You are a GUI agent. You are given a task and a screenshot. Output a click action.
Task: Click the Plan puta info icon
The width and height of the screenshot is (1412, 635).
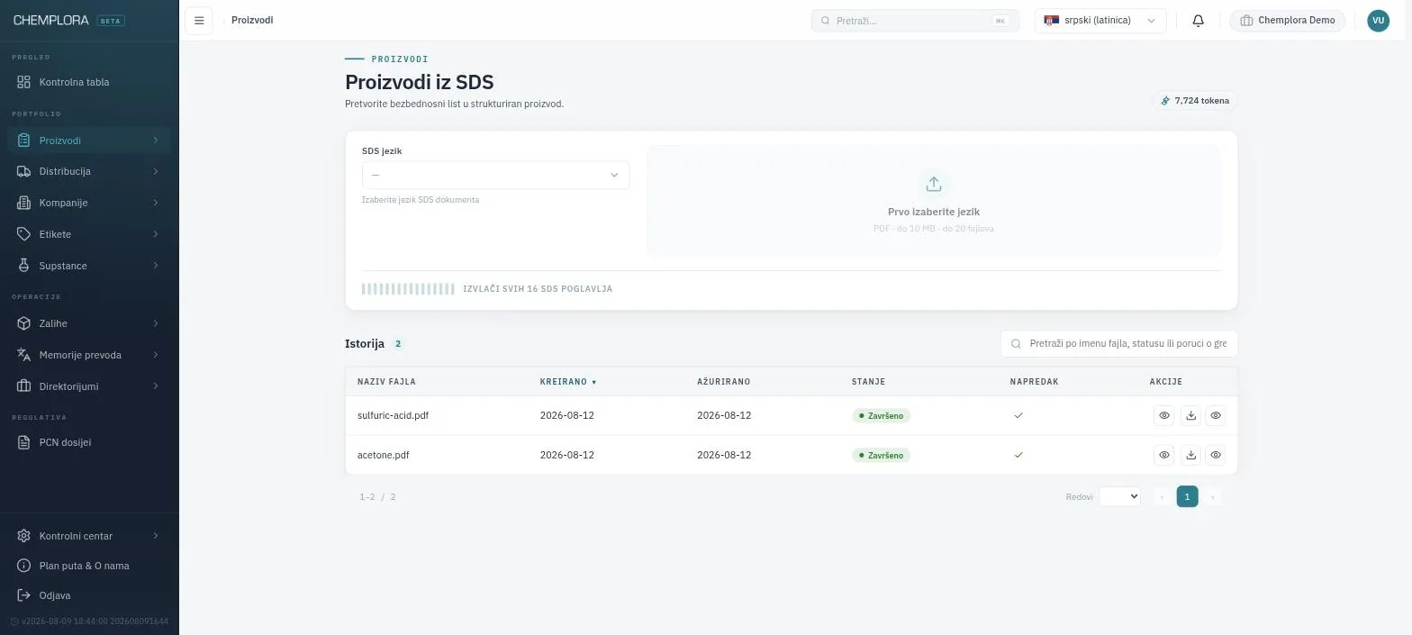pyautogui.click(x=24, y=566)
